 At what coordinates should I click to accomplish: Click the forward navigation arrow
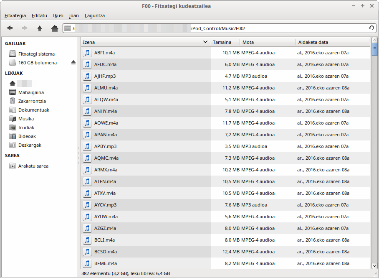pos(24,28)
